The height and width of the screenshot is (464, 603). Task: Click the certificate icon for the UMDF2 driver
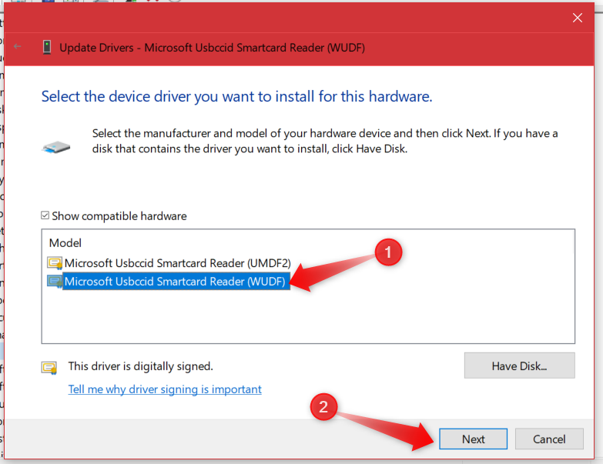55,263
